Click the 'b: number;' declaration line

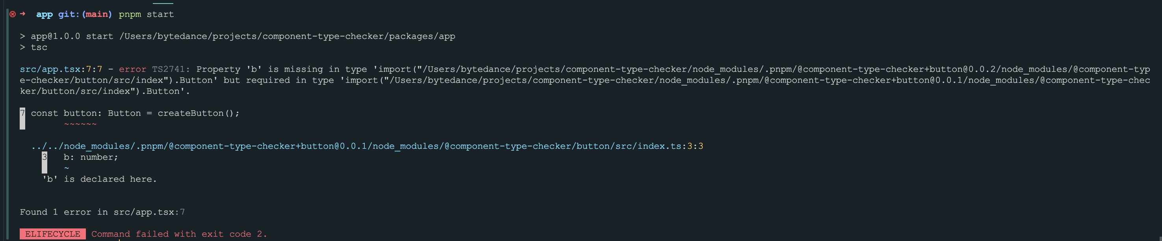click(91, 157)
